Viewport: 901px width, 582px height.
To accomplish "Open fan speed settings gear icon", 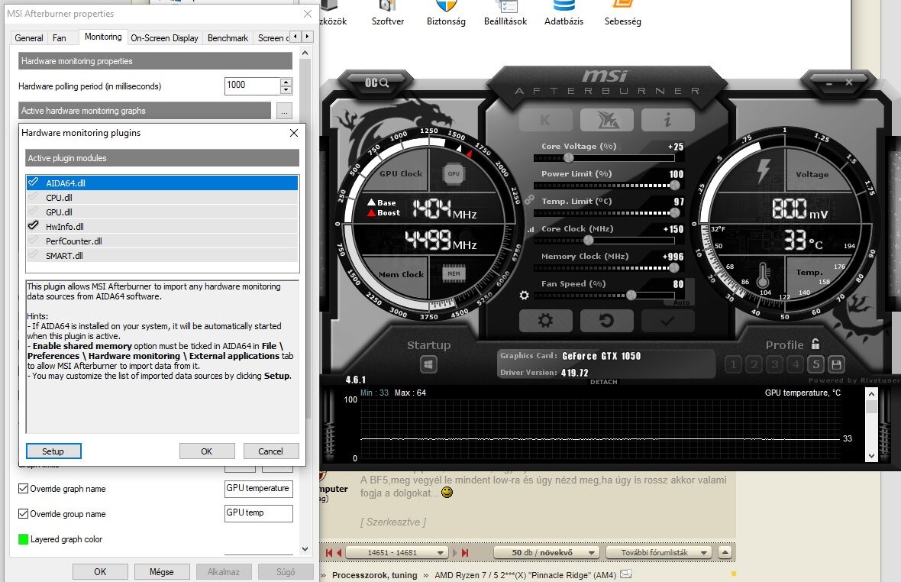I will 524,296.
